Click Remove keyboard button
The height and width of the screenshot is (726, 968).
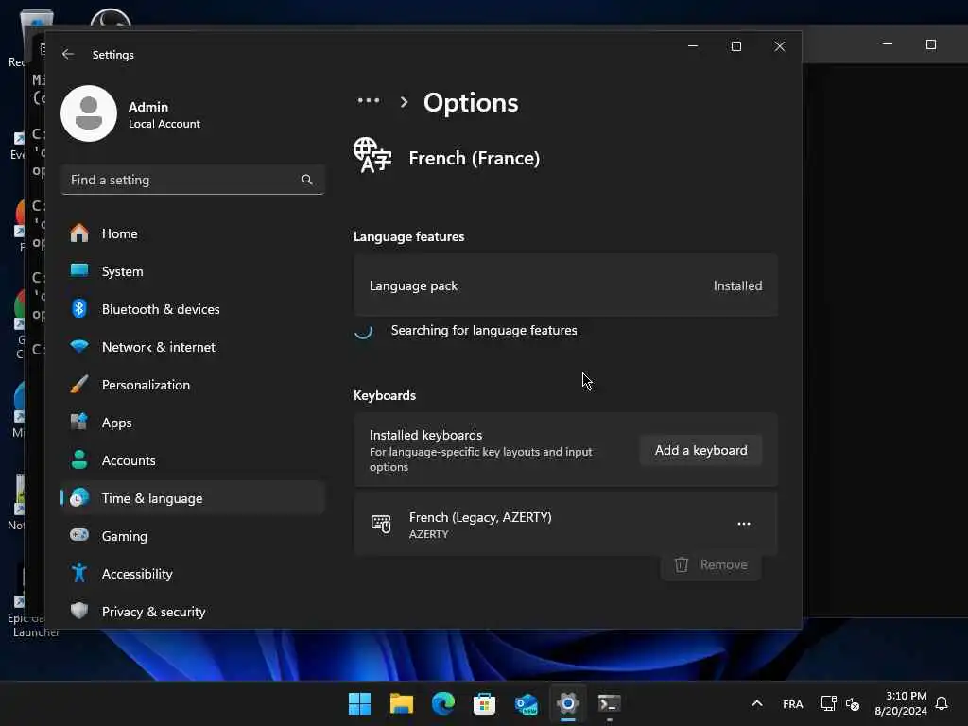point(711,565)
